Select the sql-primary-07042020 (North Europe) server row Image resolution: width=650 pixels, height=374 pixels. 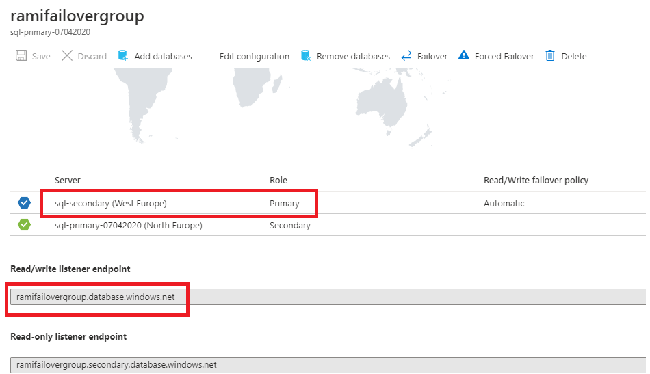click(128, 225)
